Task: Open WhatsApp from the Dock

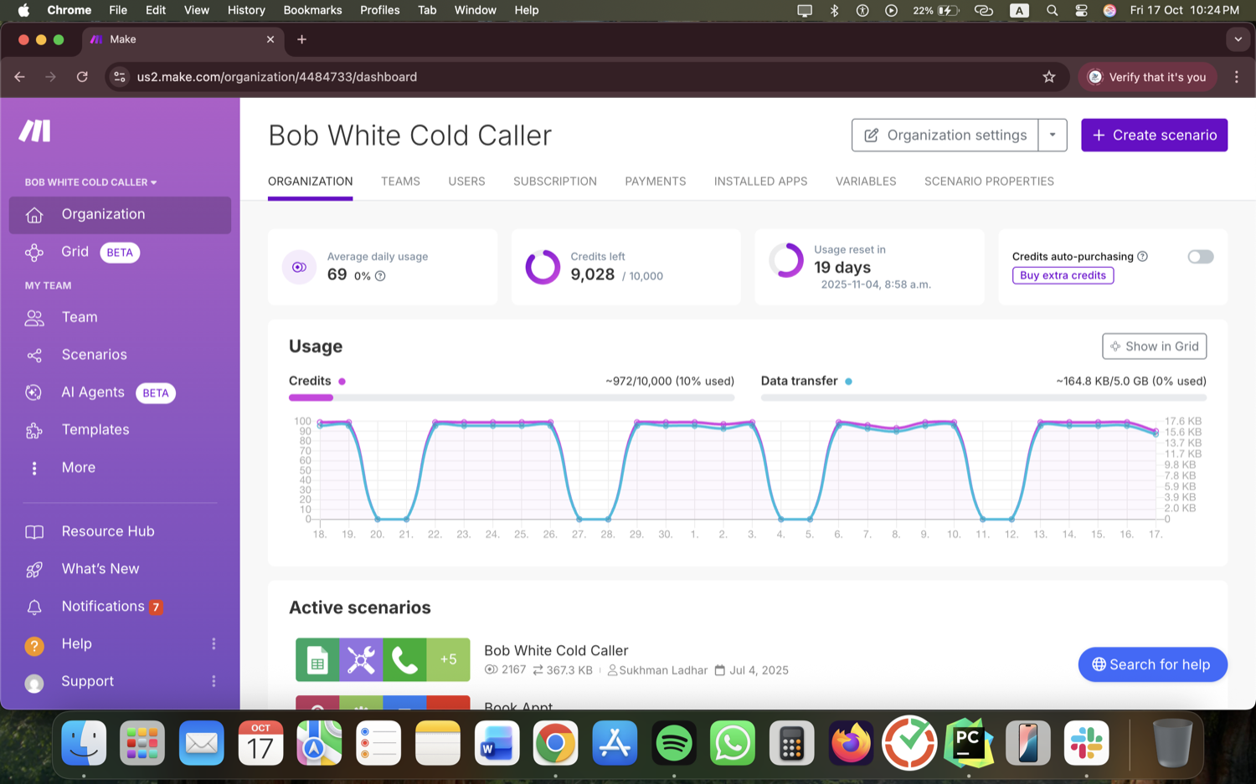Action: point(733,743)
